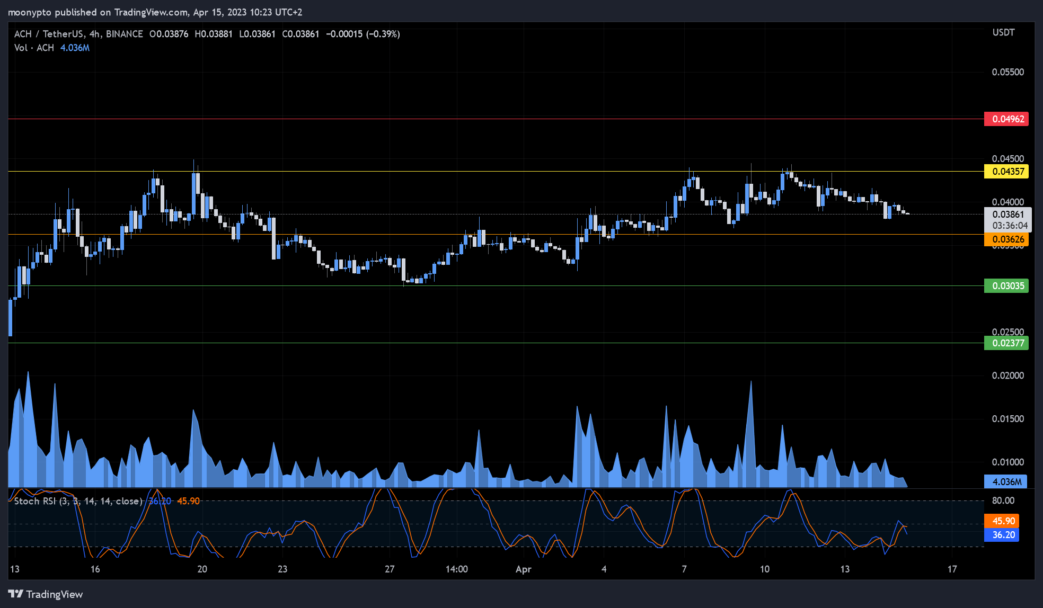Click the H0.03881 high value in legend
1043x608 pixels.
pyautogui.click(x=214, y=34)
